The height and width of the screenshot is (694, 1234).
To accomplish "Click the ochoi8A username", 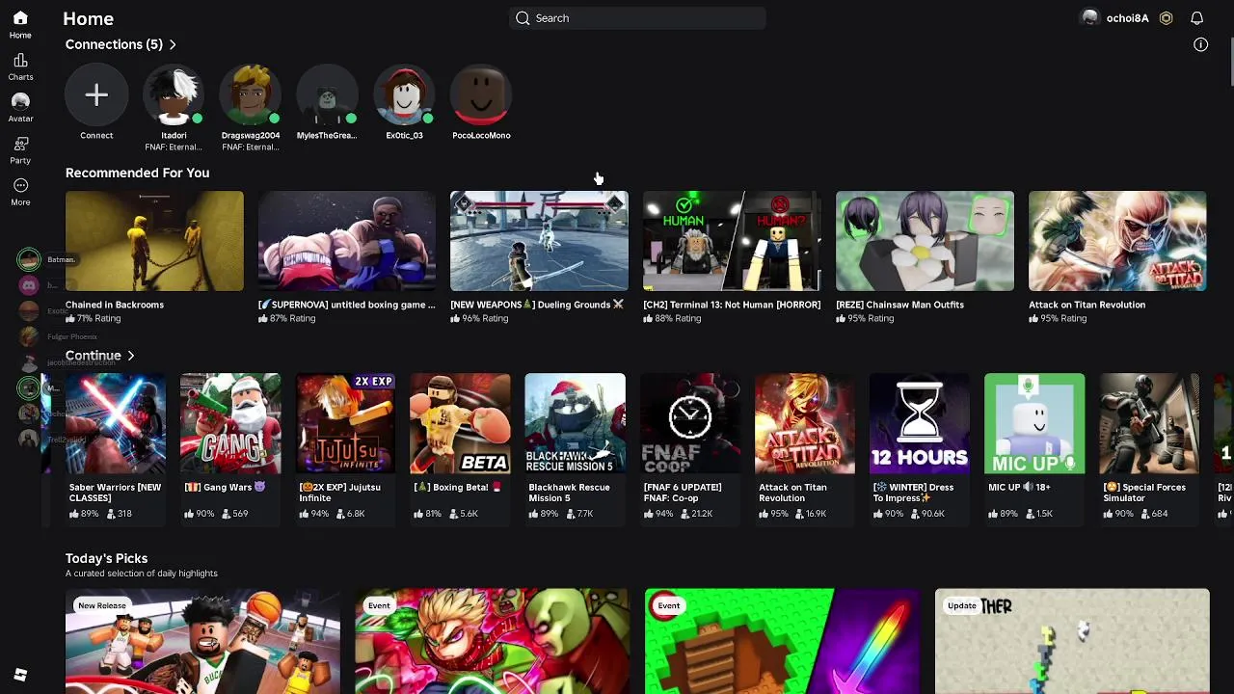I will click(x=1127, y=18).
